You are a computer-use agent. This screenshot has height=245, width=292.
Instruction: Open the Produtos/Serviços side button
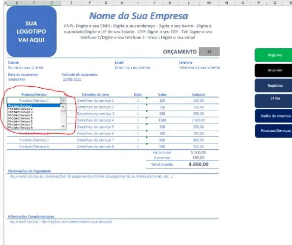click(x=273, y=131)
